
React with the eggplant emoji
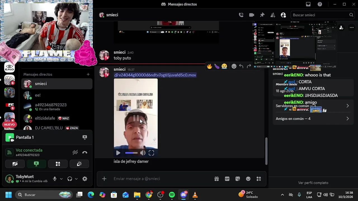click(217, 66)
